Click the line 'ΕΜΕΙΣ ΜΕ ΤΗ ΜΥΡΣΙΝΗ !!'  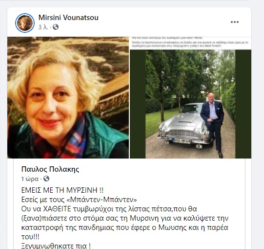pos(62,190)
